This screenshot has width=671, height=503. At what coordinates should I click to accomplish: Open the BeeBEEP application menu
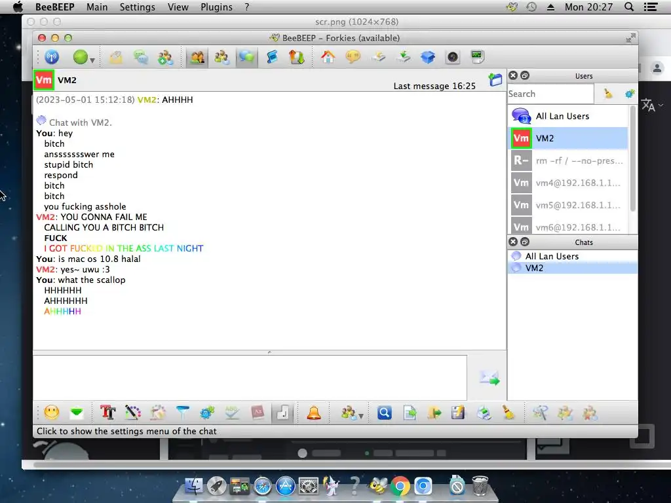(55, 7)
